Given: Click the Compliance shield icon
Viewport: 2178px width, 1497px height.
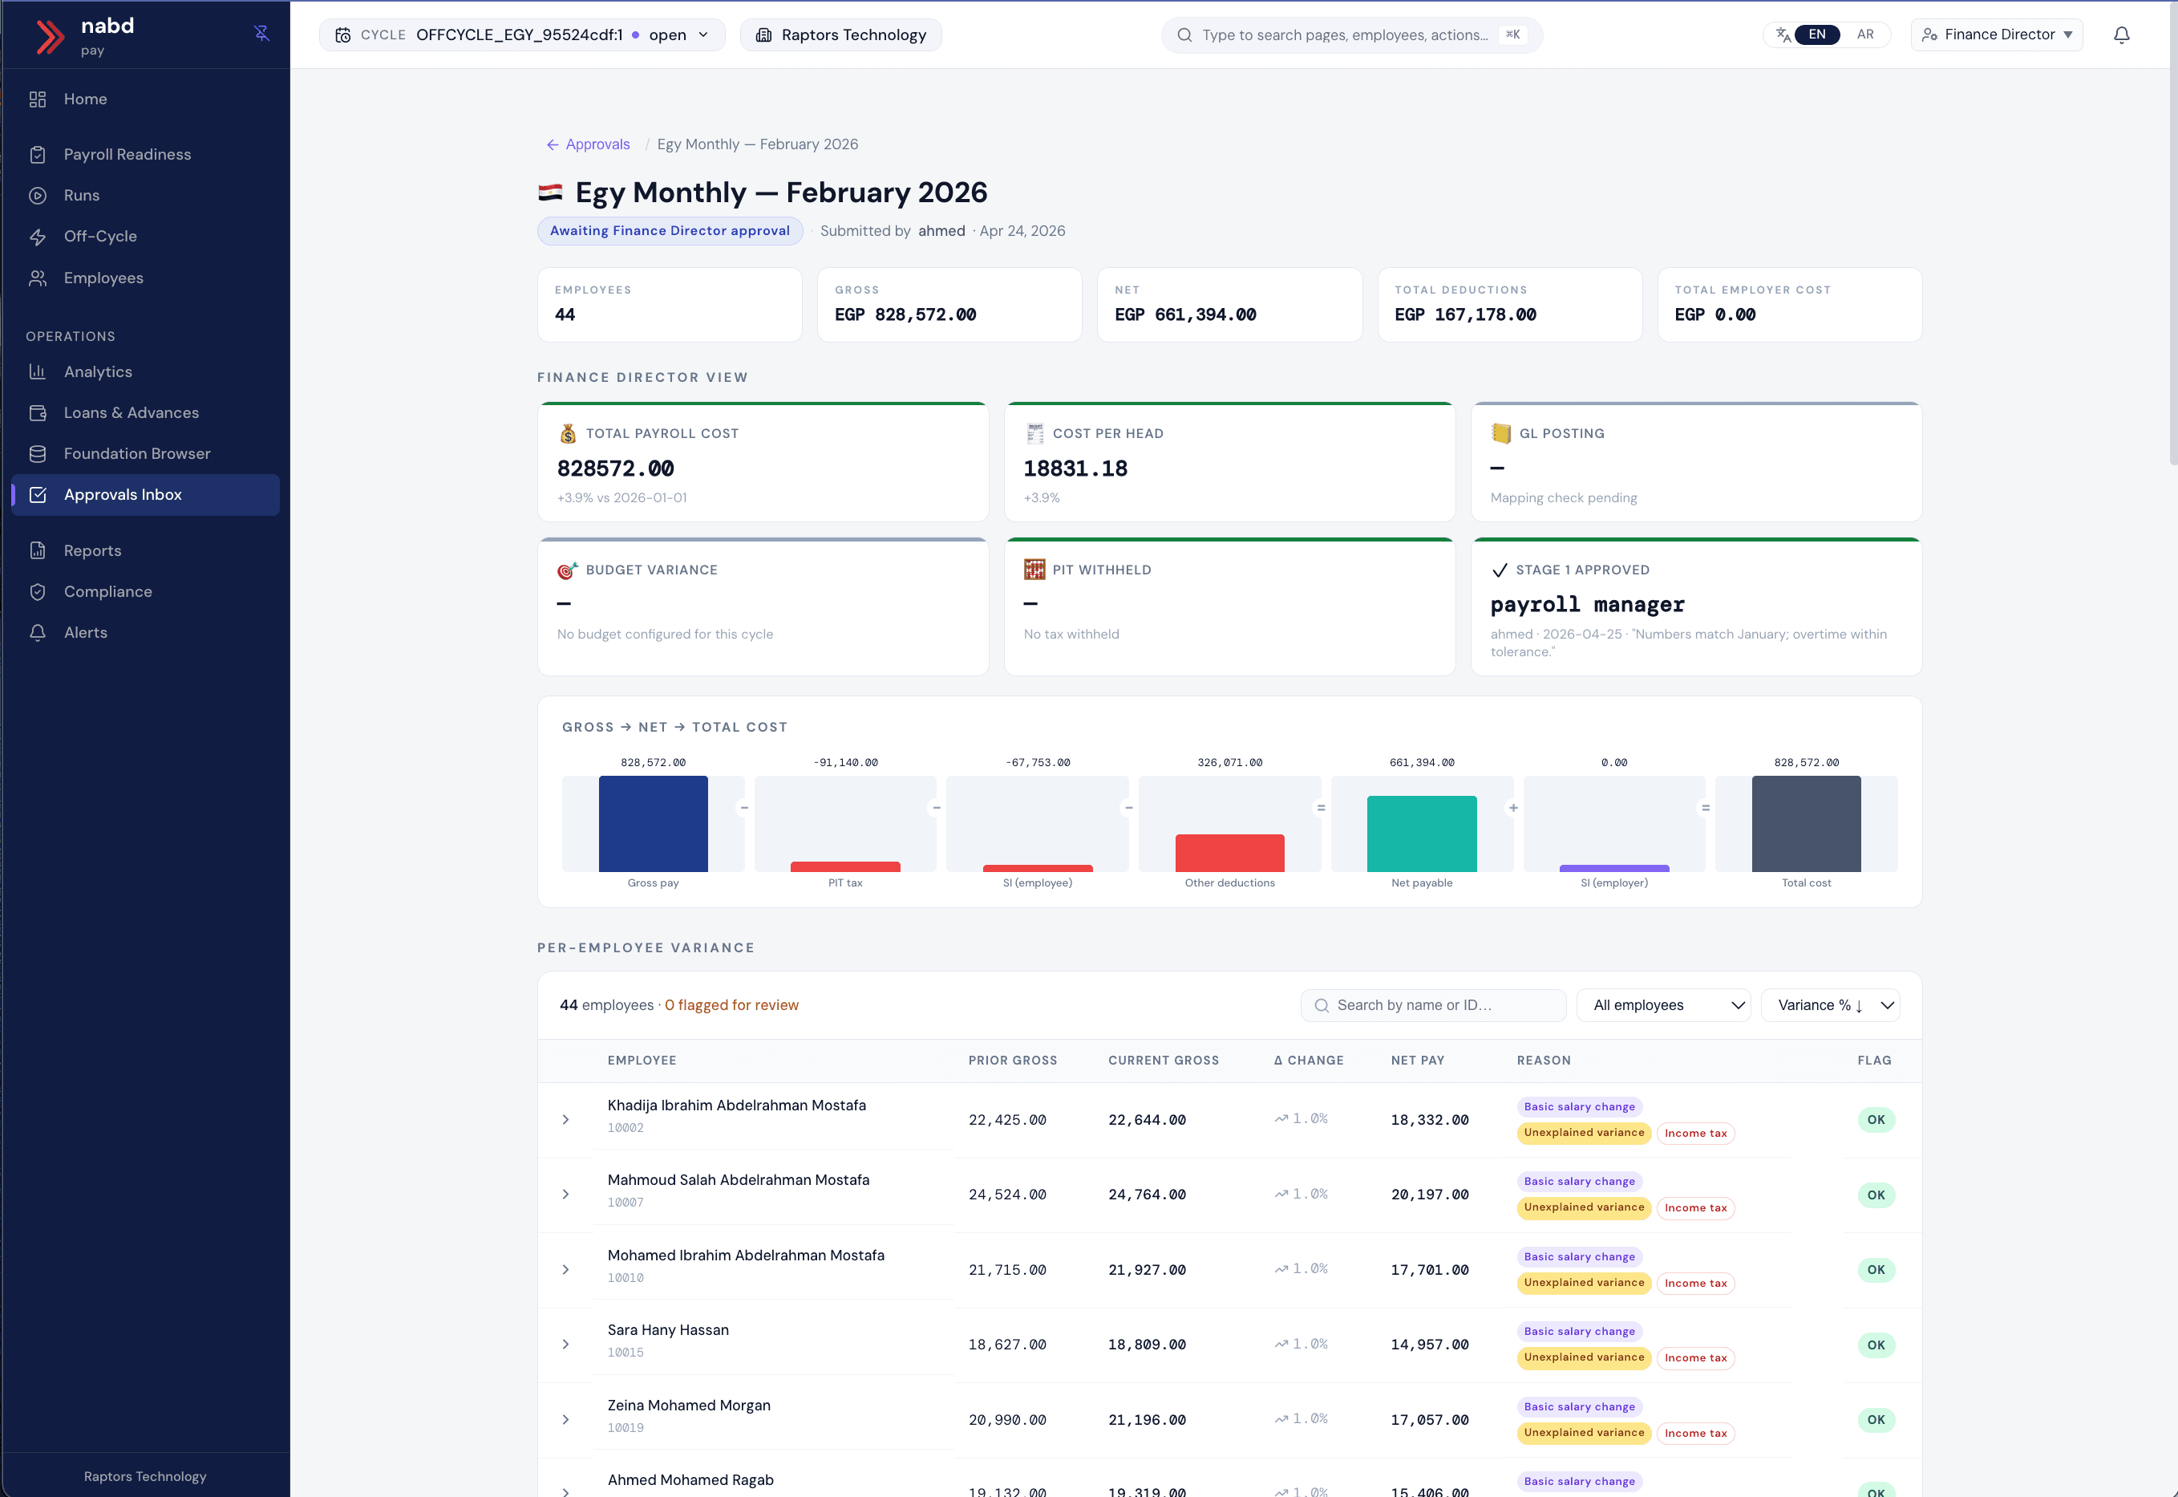Looking at the screenshot, I should click(38, 592).
